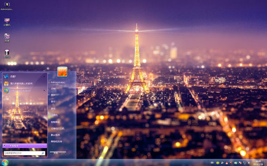Launch VMware Workstation from the Start menu
267x166 pixels.
pos(25,90)
